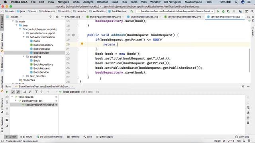Open DB Execution Console
This screenshot has width=255, height=143.
pos(49,137)
